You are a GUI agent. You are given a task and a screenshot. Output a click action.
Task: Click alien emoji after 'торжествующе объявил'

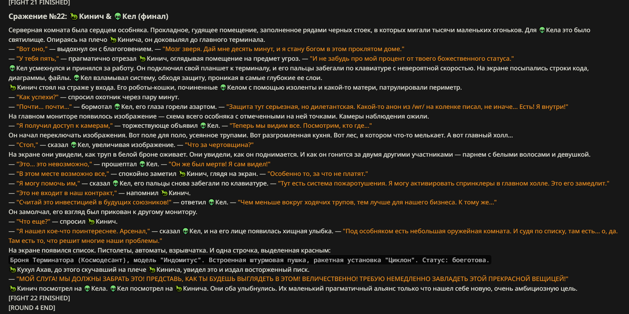click(203, 126)
